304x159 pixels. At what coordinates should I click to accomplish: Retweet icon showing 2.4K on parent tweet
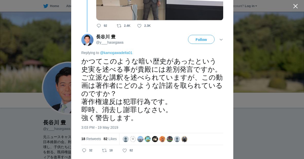click(x=119, y=26)
